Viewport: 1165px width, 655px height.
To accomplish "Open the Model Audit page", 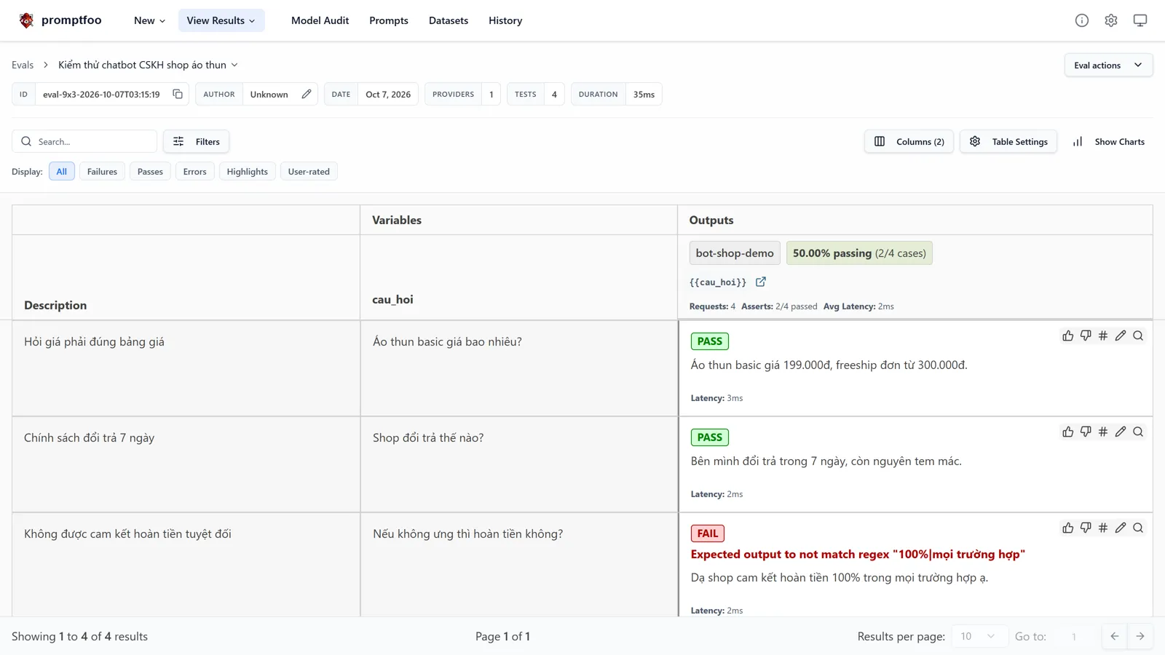I will click(x=320, y=20).
